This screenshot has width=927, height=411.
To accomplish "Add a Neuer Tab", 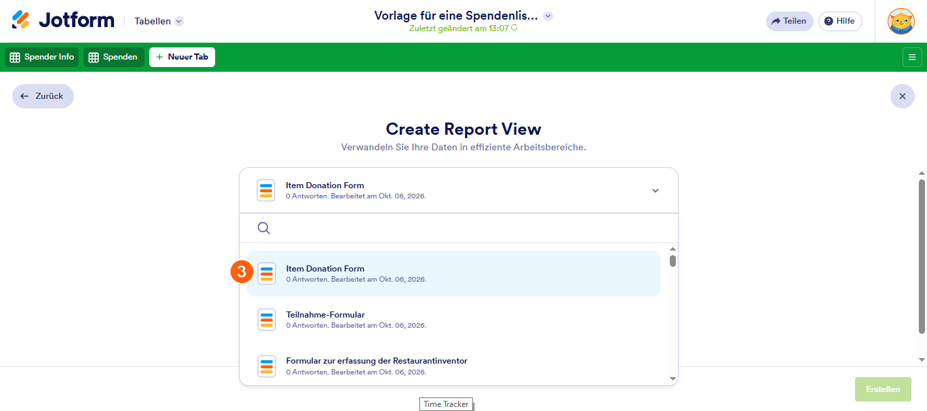I will point(182,57).
